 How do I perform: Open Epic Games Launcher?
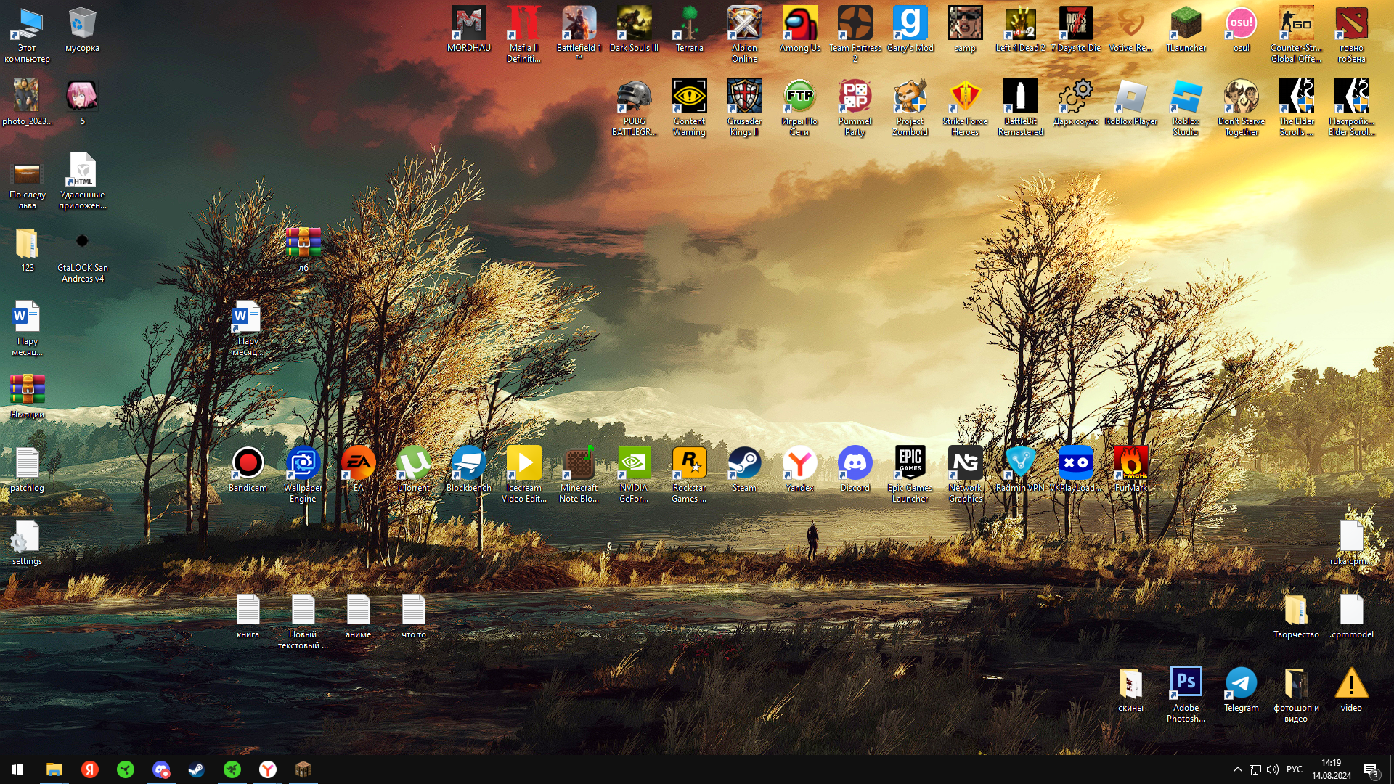coord(910,475)
